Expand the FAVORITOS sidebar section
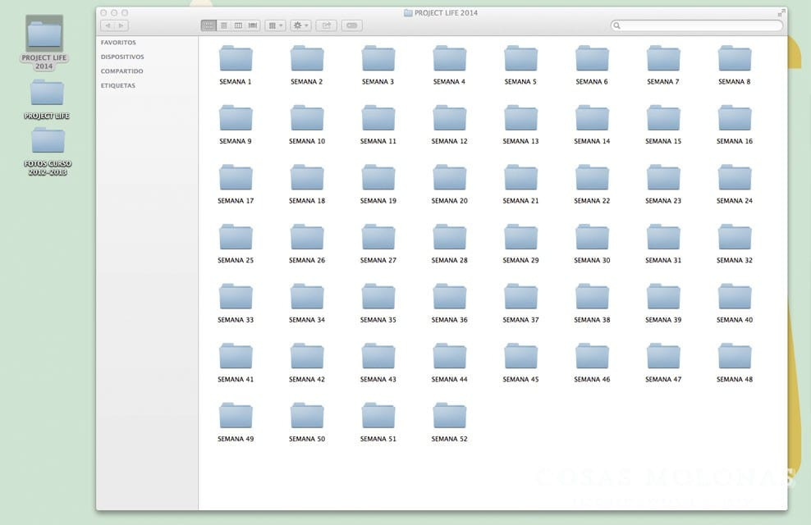The image size is (811, 525). click(118, 43)
